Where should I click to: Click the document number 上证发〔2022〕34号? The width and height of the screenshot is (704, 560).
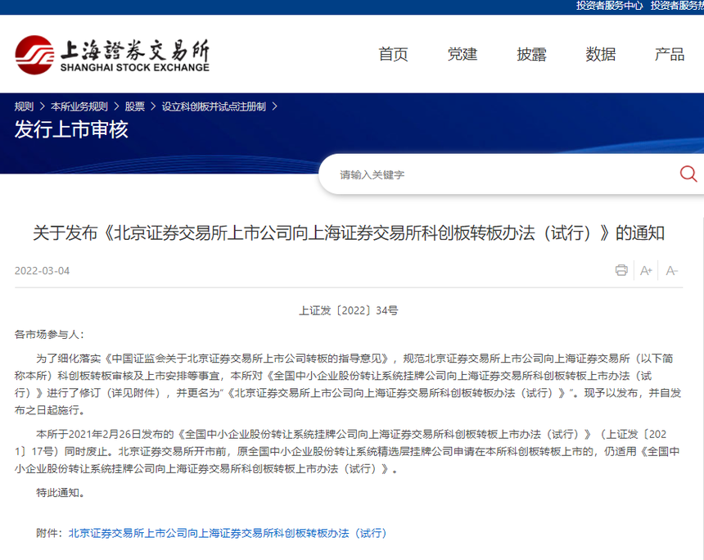click(349, 310)
